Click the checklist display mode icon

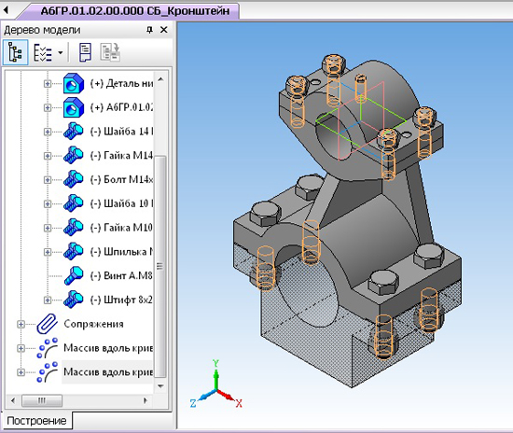(43, 52)
